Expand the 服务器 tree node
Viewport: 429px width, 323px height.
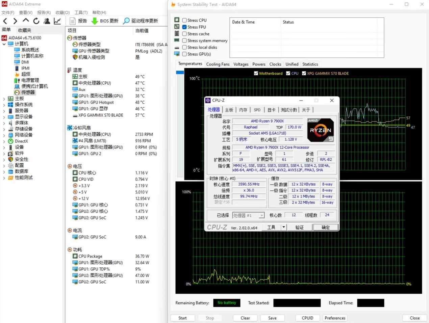pyautogui.click(x=4, y=111)
